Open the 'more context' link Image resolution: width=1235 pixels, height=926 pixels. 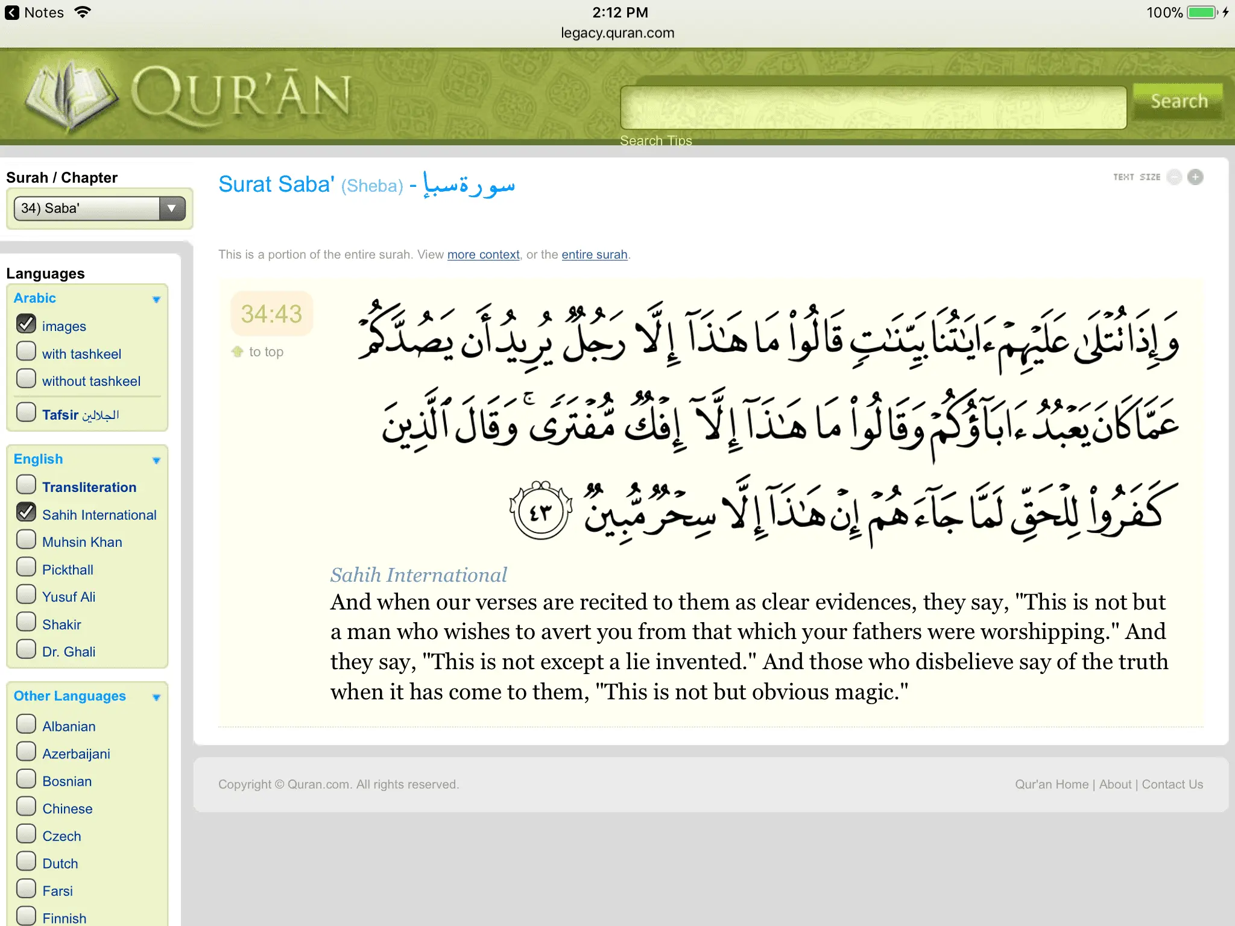coord(483,254)
